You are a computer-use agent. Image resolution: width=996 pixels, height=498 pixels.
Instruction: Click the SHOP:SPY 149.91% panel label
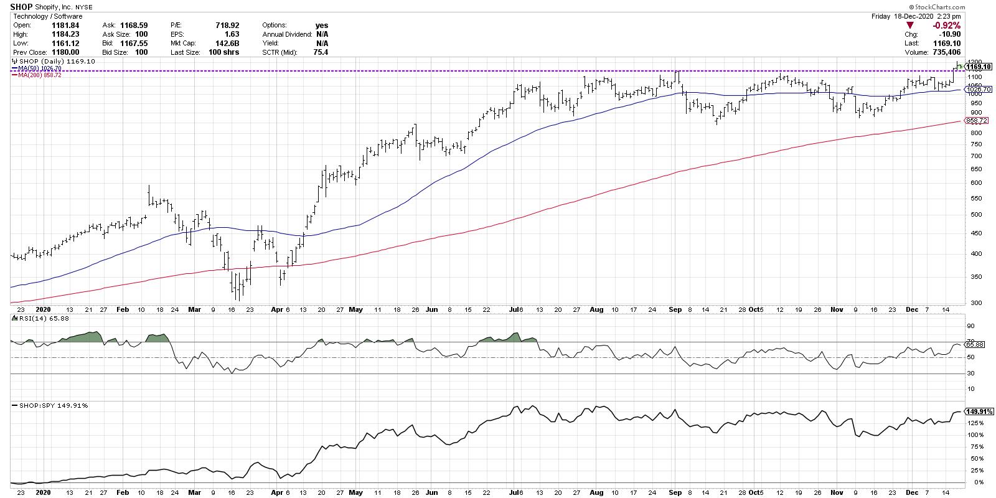pos(50,406)
